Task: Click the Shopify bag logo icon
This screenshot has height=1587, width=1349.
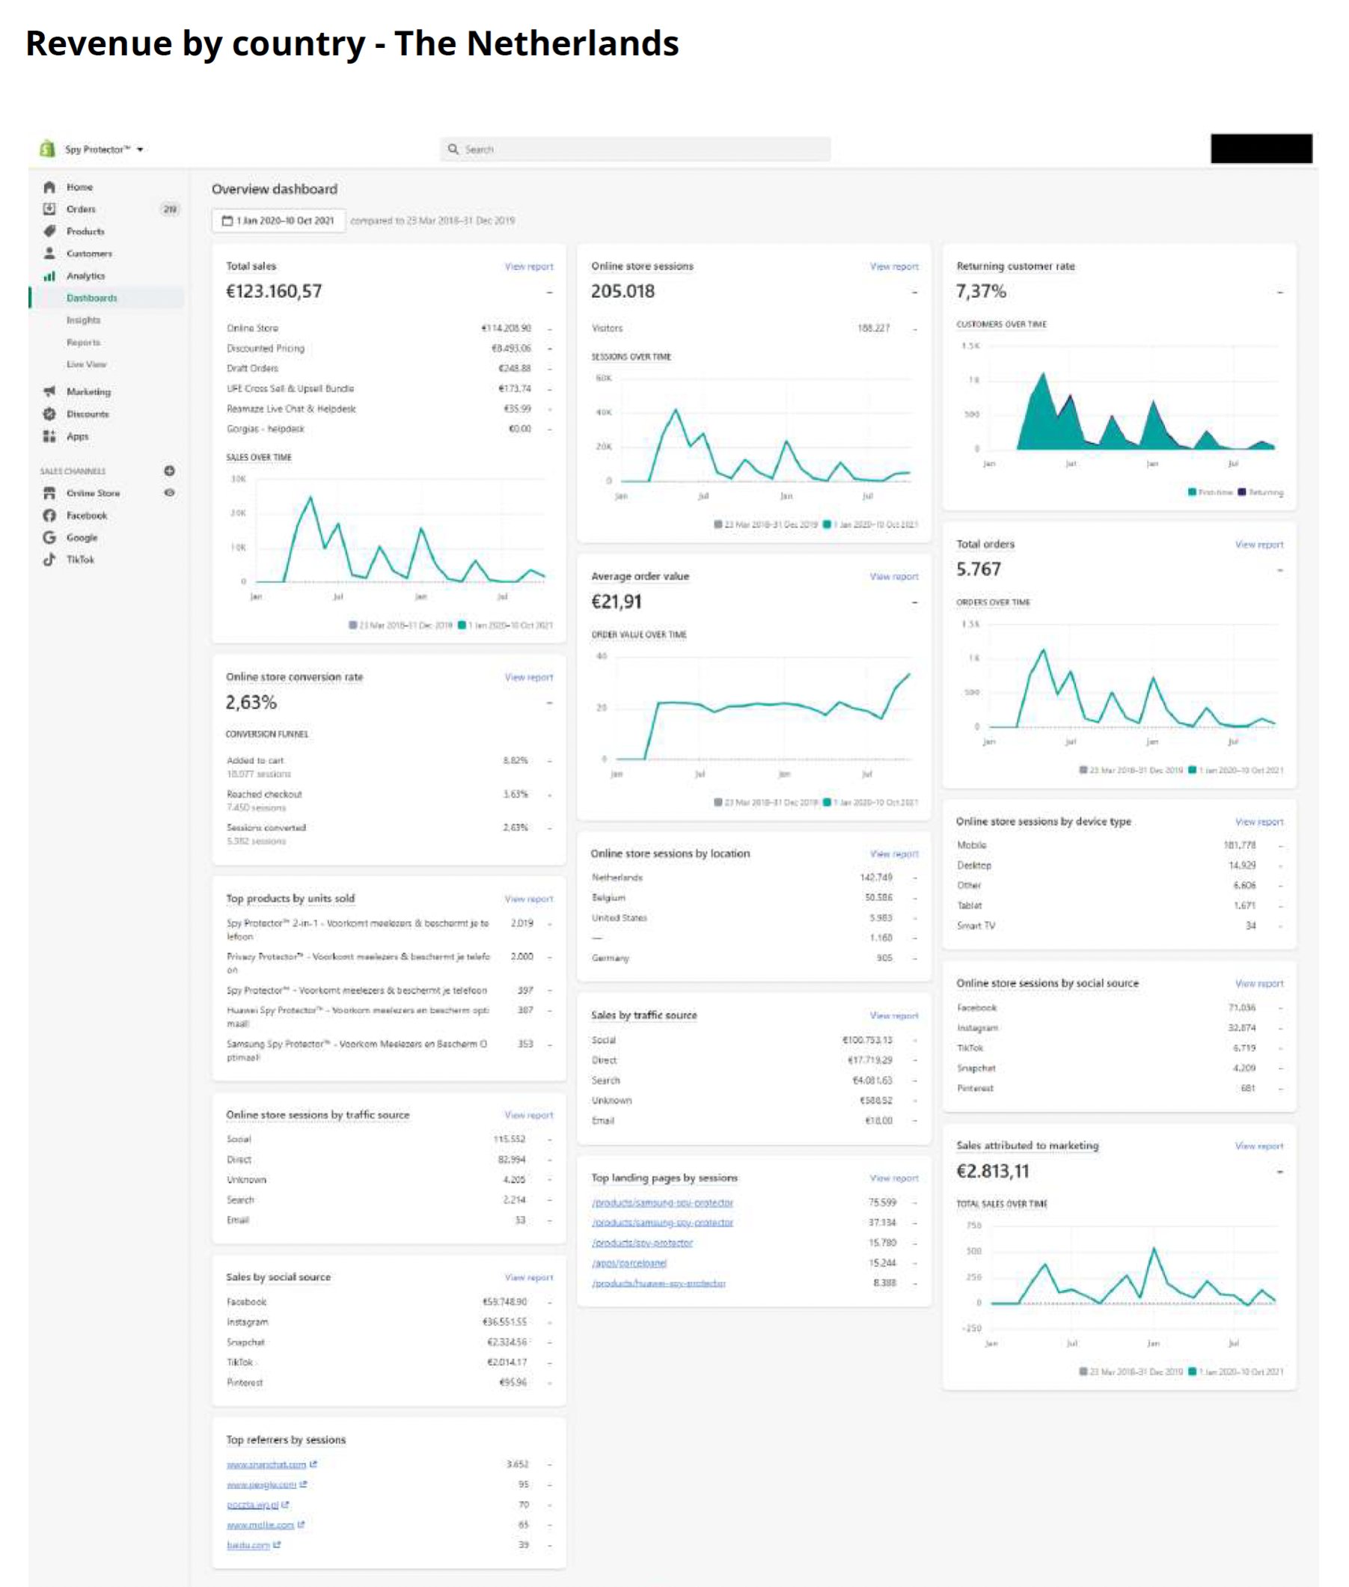Action: coord(47,148)
